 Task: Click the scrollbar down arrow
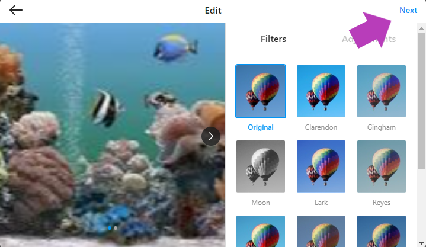pyautogui.click(x=421, y=243)
